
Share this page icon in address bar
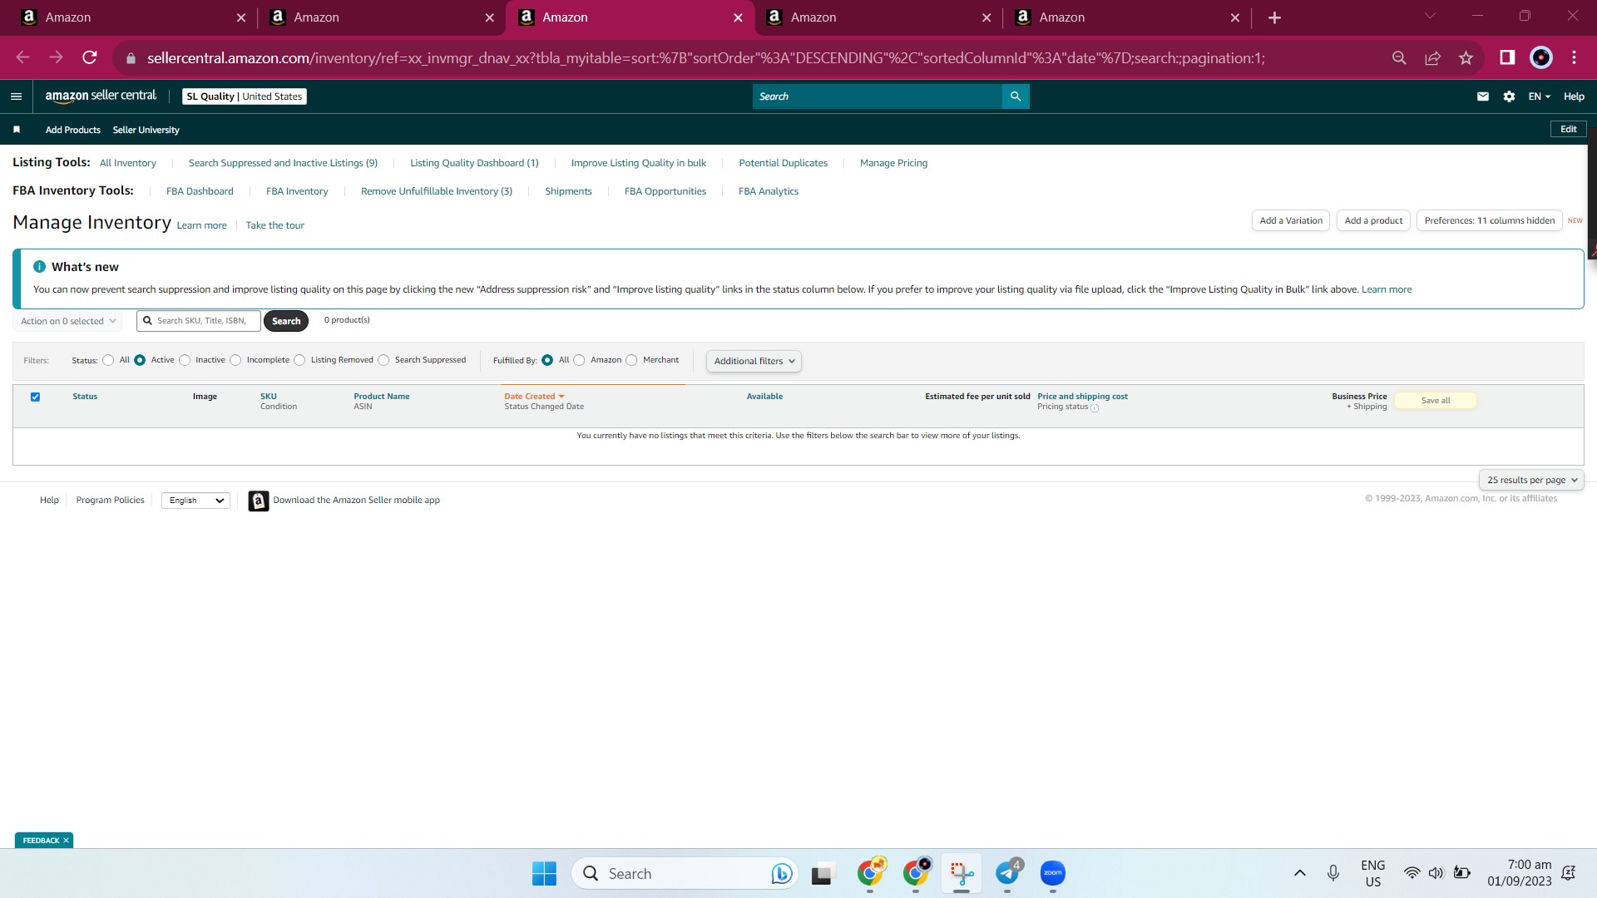1432,57
